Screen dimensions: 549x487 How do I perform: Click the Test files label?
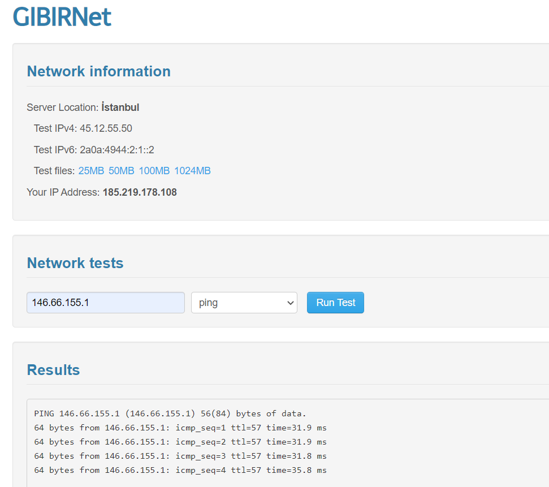coord(54,171)
